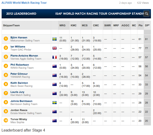Click the YANMAR Racing team name
The image size is (153, 135).
[x=20, y=77]
